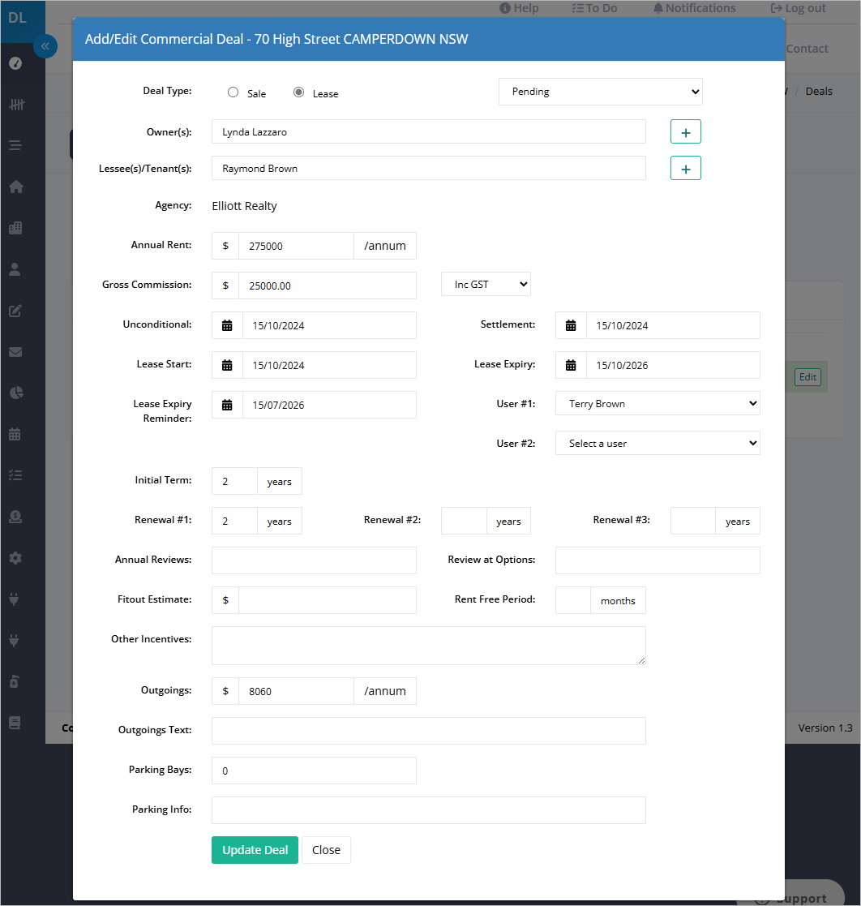Open the User #2 select dropdown
Screen dimensions: 861x906
(658, 443)
